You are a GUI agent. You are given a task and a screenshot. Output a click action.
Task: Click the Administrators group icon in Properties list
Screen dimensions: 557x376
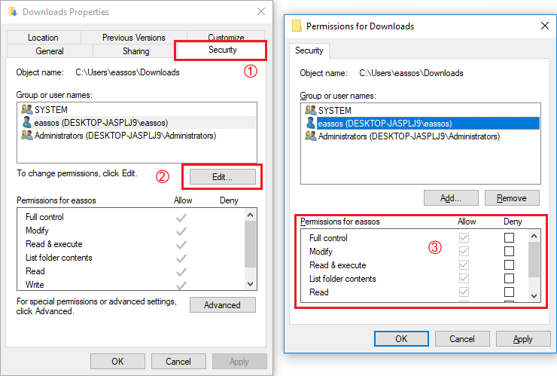[27, 136]
